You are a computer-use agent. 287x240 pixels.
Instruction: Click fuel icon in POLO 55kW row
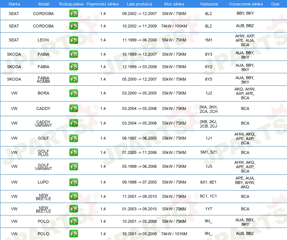click(73, 221)
